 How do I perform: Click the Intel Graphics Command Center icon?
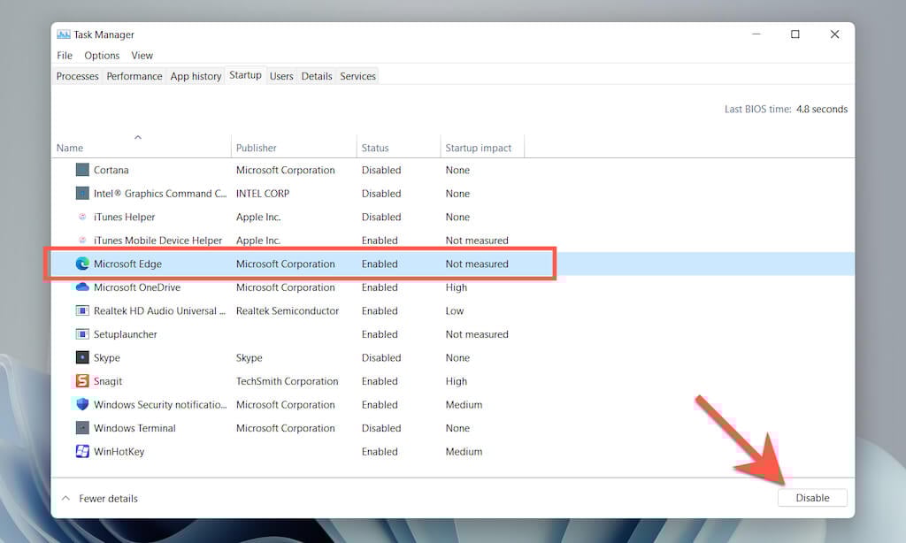(x=82, y=193)
